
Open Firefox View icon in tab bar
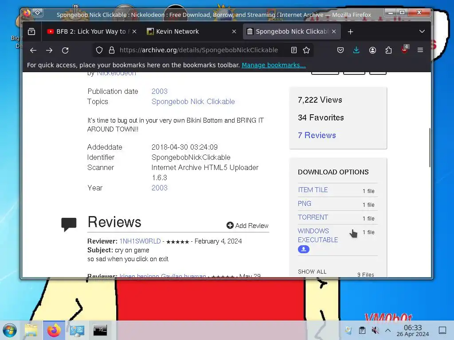tap(31, 31)
